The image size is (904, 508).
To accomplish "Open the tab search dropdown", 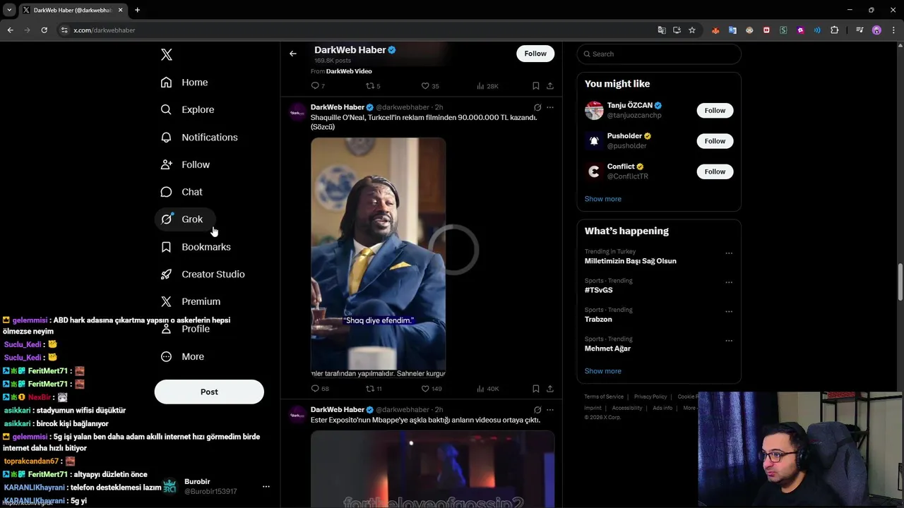I will [9, 10].
